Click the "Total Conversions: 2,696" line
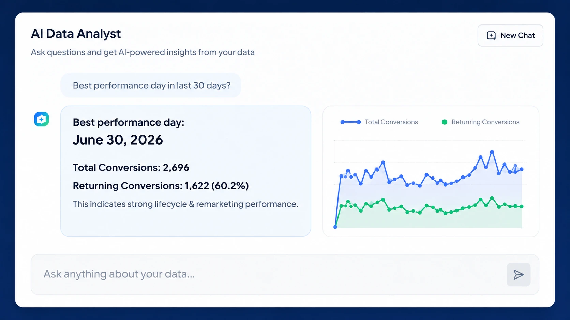Image resolution: width=570 pixels, height=320 pixels. click(131, 167)
